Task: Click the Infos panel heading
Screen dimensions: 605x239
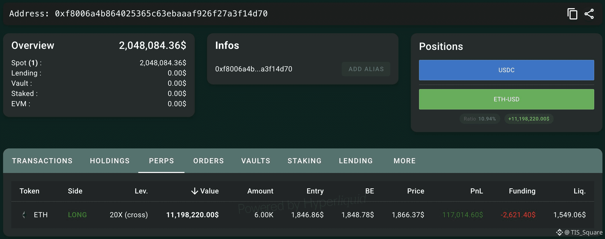Action: click(x=227, y=46)
